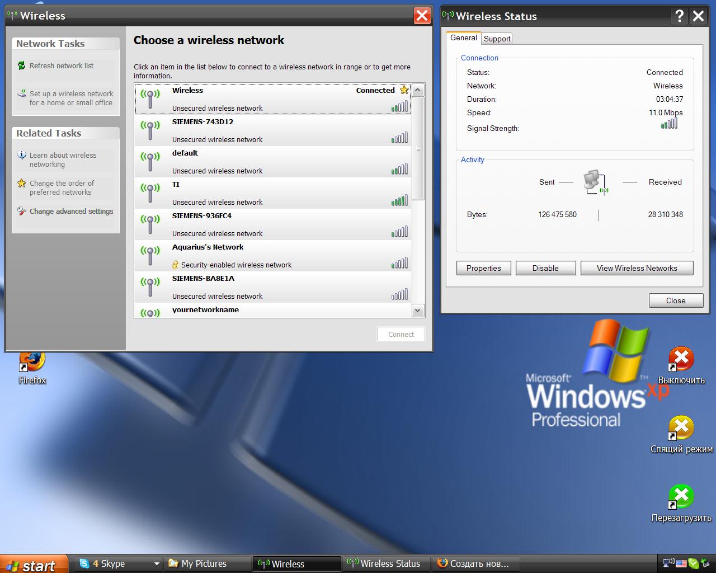Click the network list scroll up arrow
This screenshot has width=716, height=573.
click(418, 90)
